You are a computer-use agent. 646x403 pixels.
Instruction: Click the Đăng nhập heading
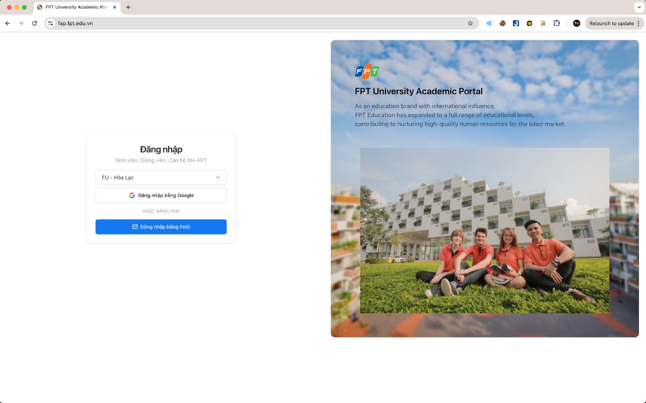[x=161, y=149]
